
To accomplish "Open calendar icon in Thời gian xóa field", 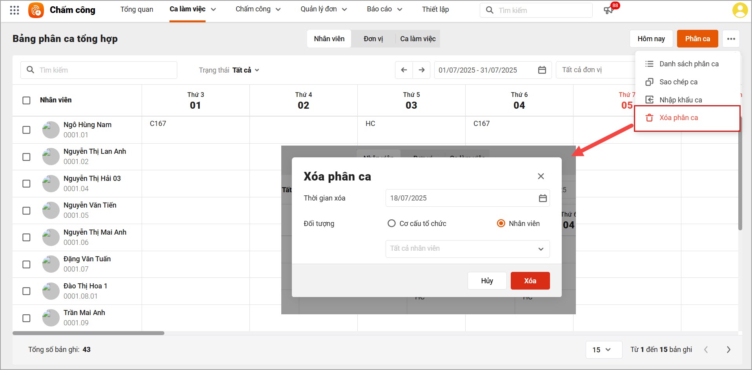I will [x=543, y=198].
